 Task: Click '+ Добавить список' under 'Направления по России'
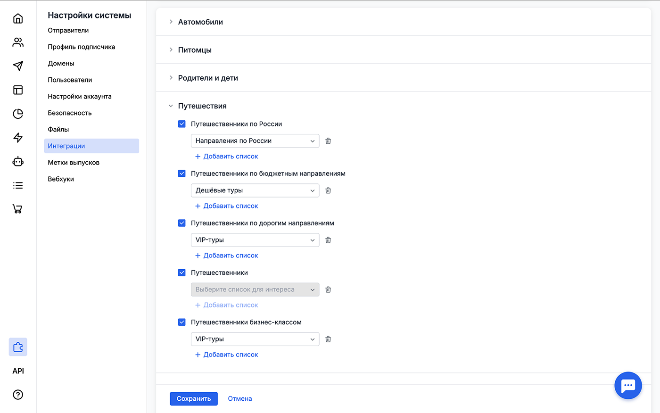point(226,156)
